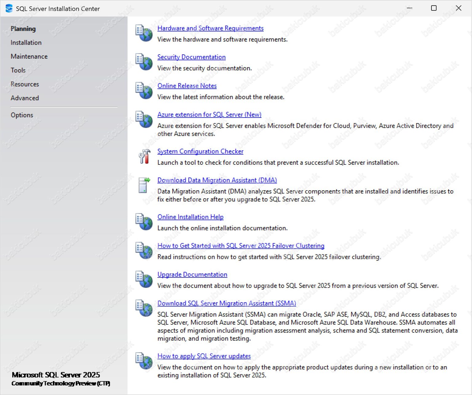Click the SQL Server logo in title bar
The height and width of the screenshot is (395, 472).
[x=9, y=8]
